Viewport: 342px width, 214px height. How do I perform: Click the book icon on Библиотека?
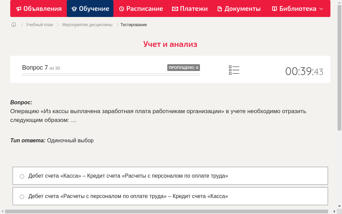(274, 8)
